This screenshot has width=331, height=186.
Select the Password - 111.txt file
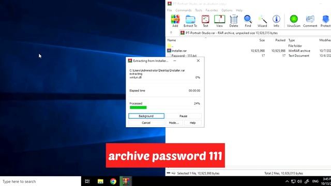point(249,56)
